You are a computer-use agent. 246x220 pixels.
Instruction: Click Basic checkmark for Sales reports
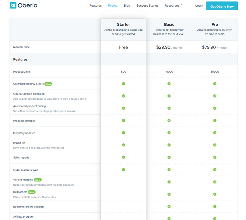pyautogui.click(x=169, y=157)
